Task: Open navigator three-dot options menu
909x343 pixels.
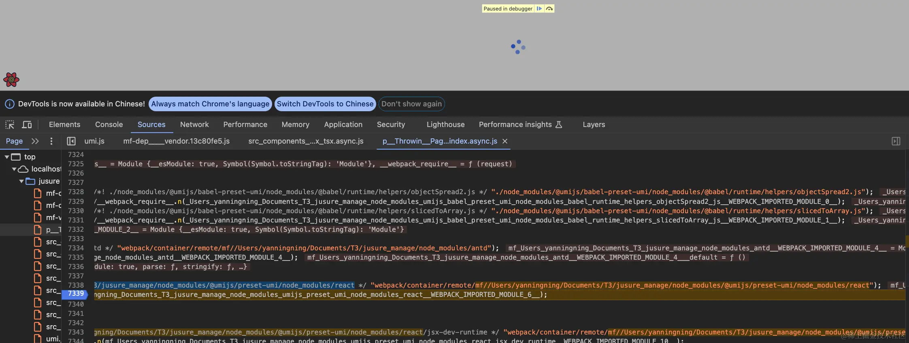Action: coord(51,141)
